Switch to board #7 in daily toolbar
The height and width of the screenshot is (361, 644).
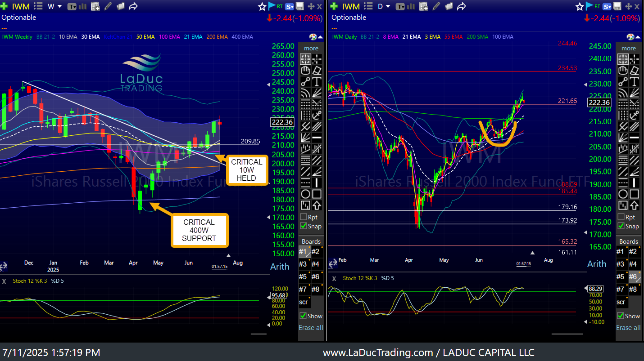pyautogui.click(x=622, y=290)
